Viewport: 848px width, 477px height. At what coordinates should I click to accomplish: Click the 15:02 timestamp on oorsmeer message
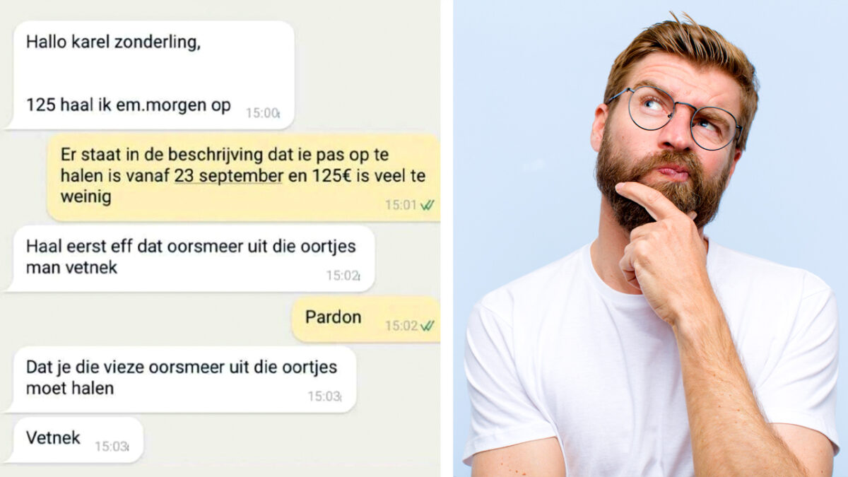343,276
